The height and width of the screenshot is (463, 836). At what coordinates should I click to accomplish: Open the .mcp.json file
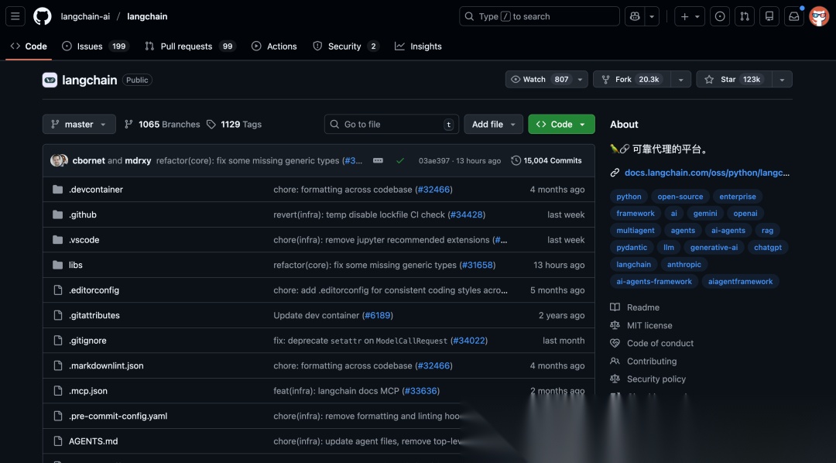88,391
